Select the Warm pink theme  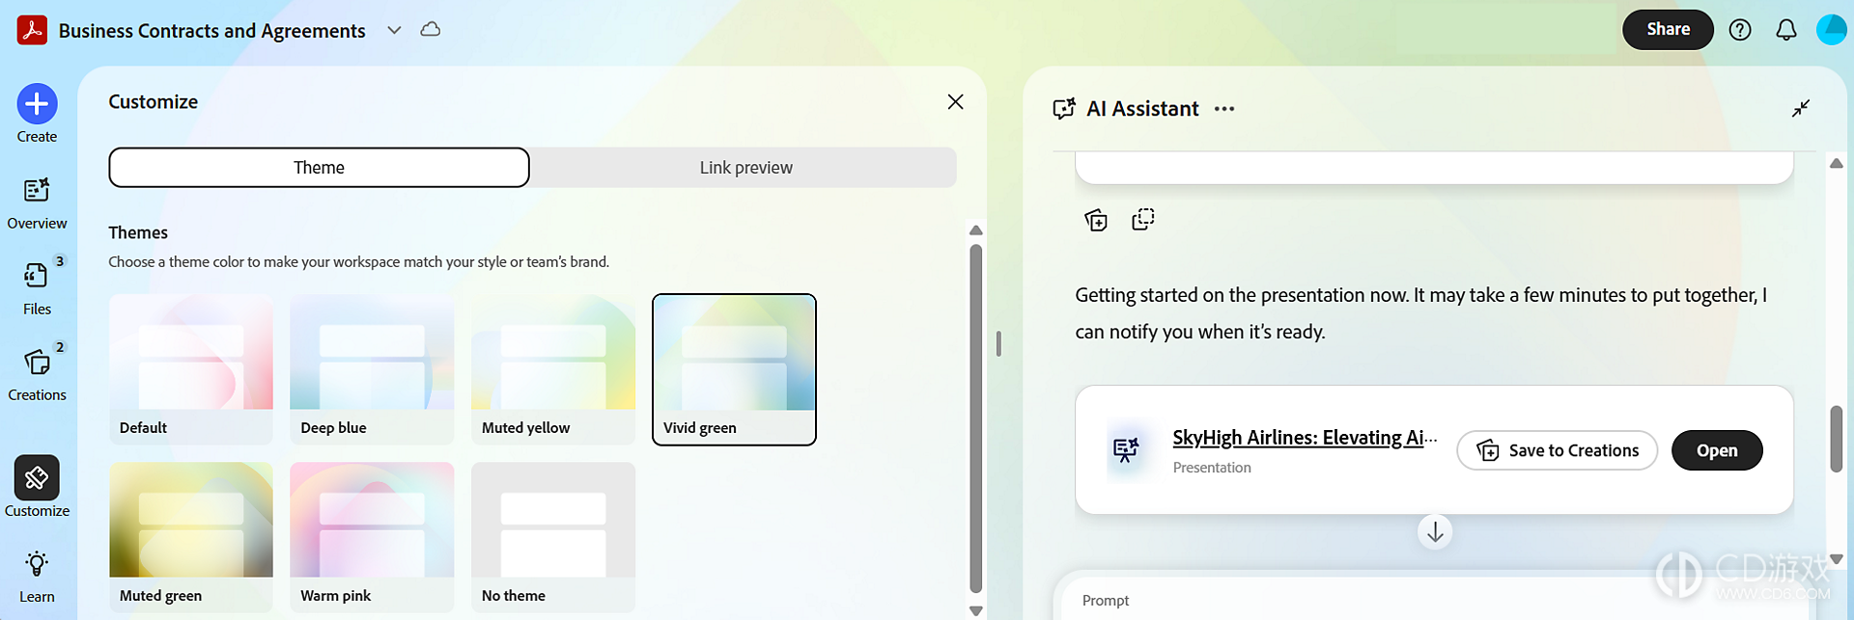pos(372,537)
